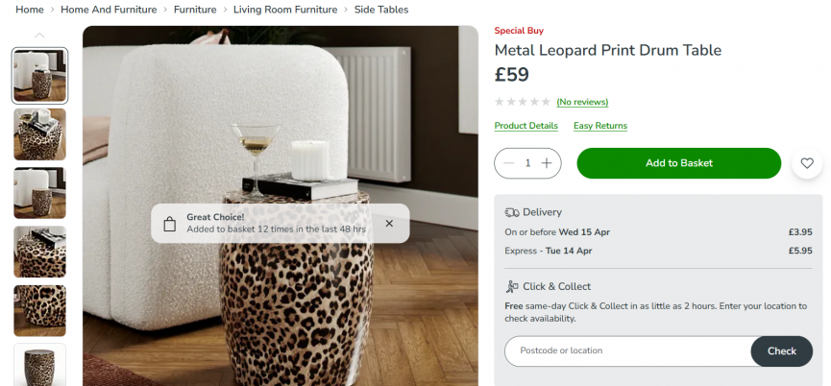
Task: Select the fifth leopard close-up thumbnail
Action: [39, 310]
